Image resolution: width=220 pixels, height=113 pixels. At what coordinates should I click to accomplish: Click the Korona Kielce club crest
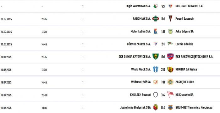pos(170,69)
